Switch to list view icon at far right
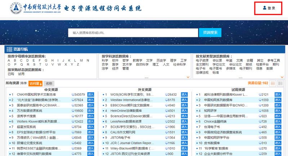The width and height of the screenshot is (288, 156). point(280,83)
